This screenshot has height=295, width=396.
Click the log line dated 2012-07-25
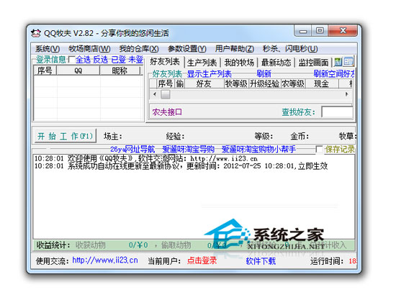tap(181, 166)
